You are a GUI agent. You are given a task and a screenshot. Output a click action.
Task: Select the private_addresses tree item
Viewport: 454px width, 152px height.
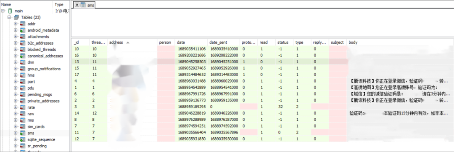point(43,101)
